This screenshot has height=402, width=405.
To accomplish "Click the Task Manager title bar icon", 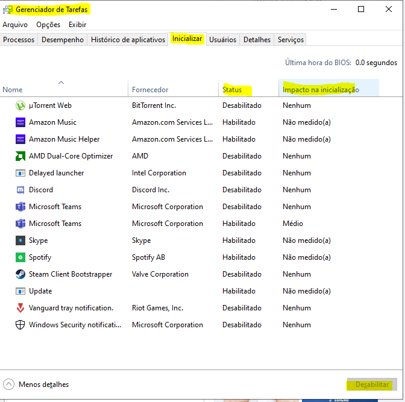I will pos(8,10).
